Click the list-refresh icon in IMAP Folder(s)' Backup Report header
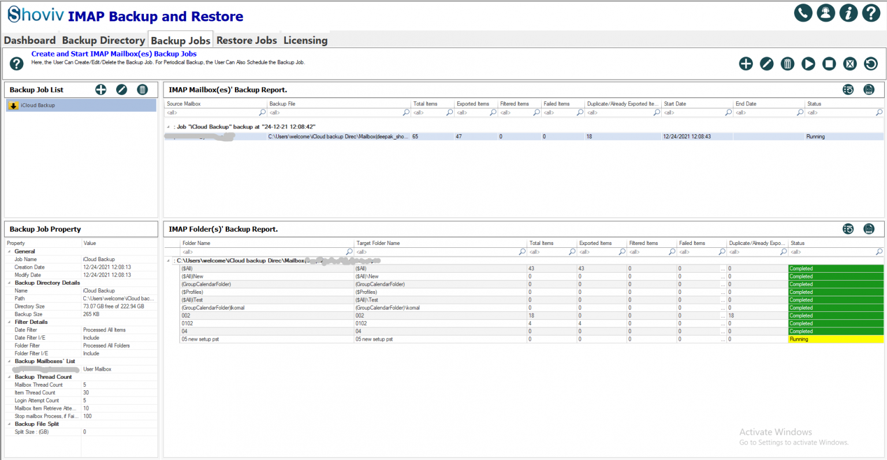This screenshot has width=887, height=460. 848,229
